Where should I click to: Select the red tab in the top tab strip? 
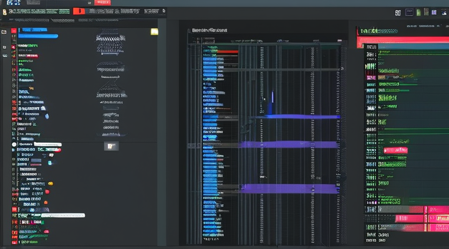click(79, 11)
